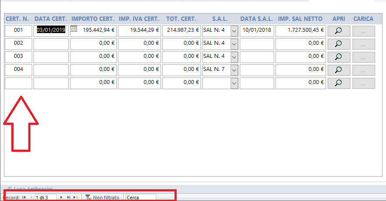The height and width of the screenshot is (201, 386).
Task: Click the IMPORTO CERT. column header
Action: click(93, 19)
